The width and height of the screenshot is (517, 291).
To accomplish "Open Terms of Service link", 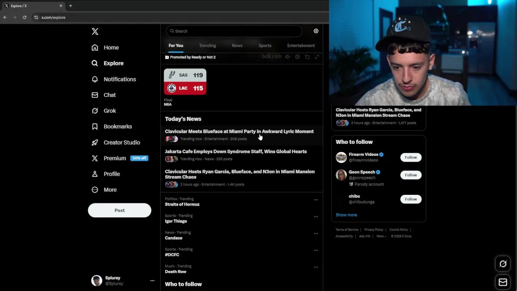I will tap(347, 230).
